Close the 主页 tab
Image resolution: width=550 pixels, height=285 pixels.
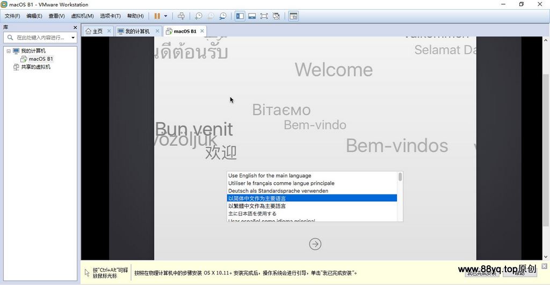(109, 31)
